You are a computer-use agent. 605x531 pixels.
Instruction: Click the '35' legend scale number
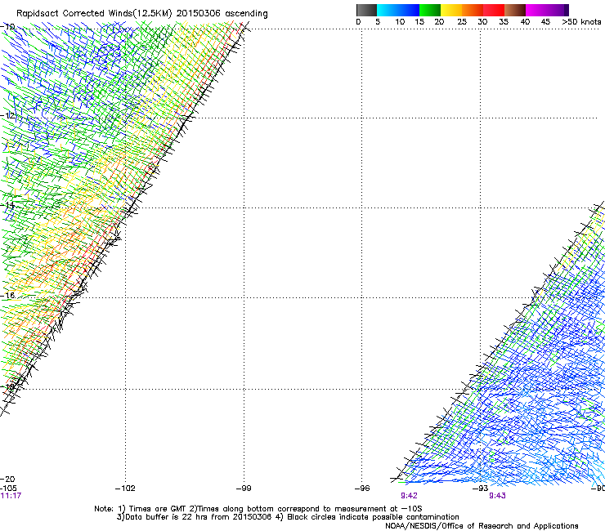[x=504, y=22]
